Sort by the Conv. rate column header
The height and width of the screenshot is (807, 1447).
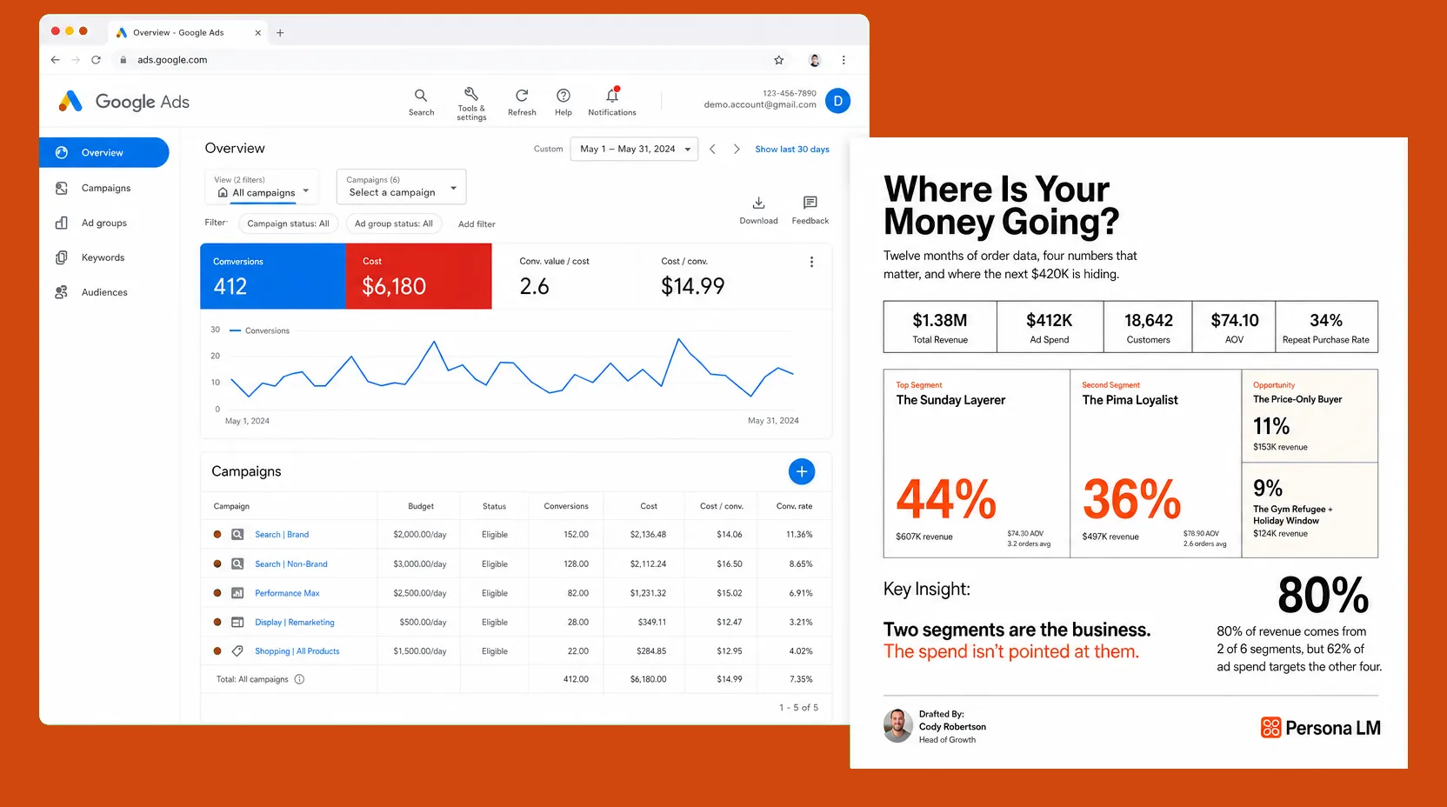(794, 506)
